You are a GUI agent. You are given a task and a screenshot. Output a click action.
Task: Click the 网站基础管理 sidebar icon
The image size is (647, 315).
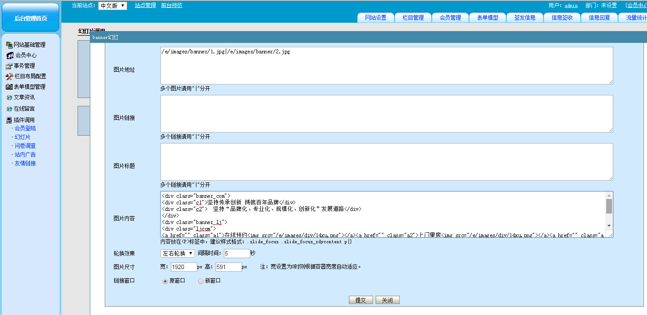[9, 45]
